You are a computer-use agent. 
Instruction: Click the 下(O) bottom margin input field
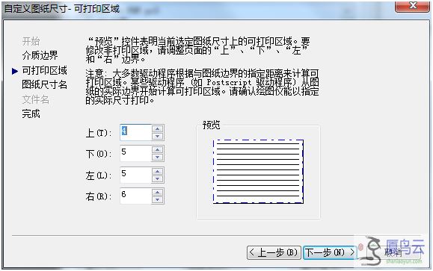click(136, 154)
